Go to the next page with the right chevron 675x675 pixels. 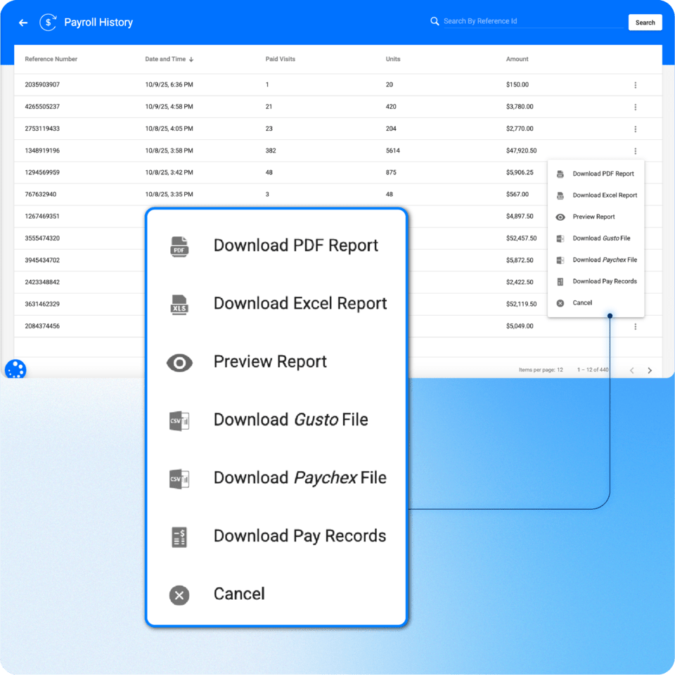pyautogui.click(x=650, y=369)
